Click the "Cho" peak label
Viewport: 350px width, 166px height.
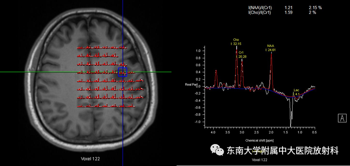click(x=236, y=40)
